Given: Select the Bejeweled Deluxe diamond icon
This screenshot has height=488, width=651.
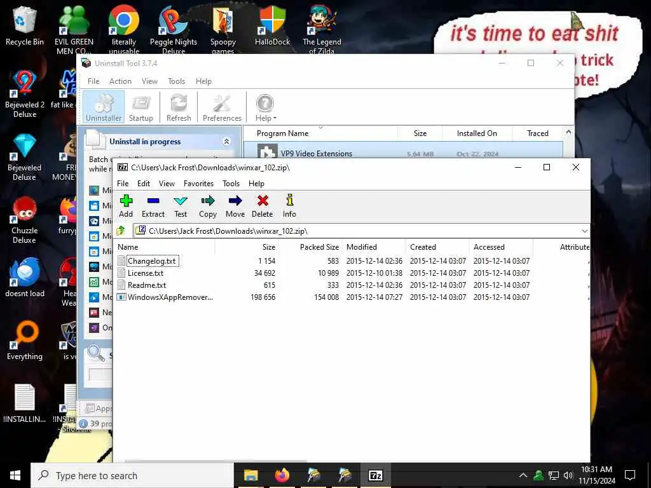Looking at the screenshot, I should coord(25,158).
